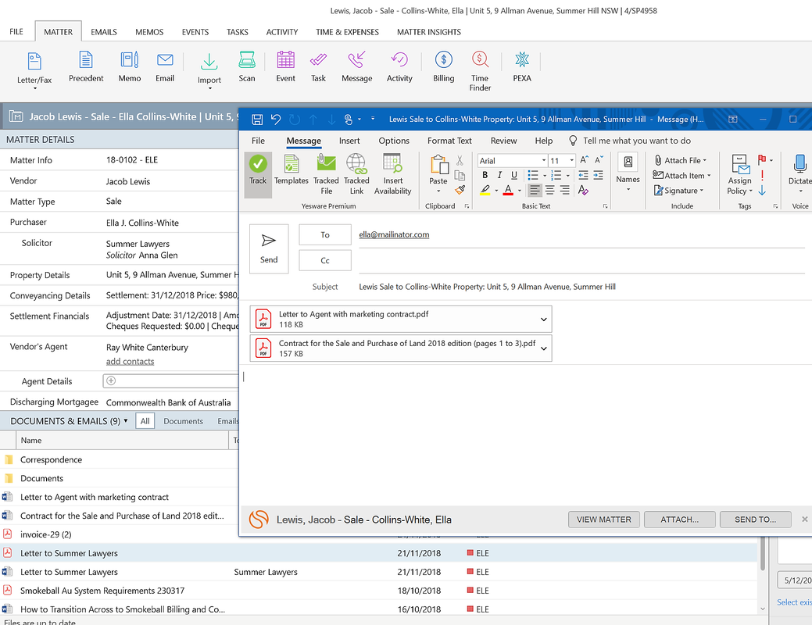Apply the red font color
The width and height of the screenshot is (812, 625).
(508, 191)
